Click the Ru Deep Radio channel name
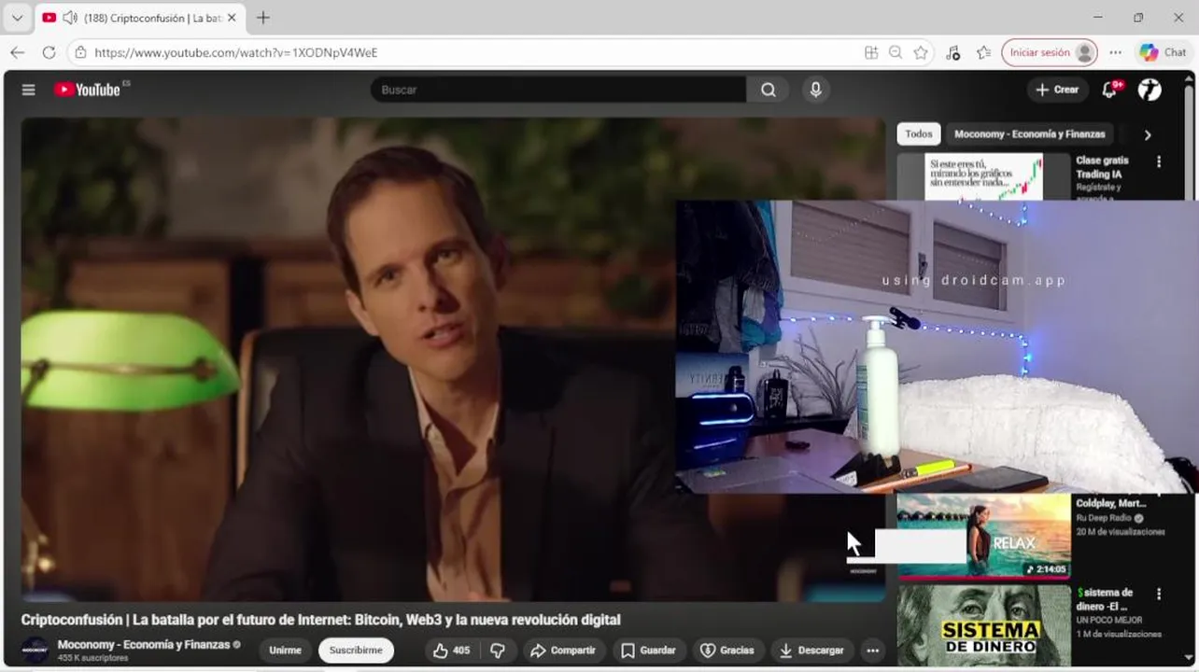The image size is (1199, 672). [1104, 518]
